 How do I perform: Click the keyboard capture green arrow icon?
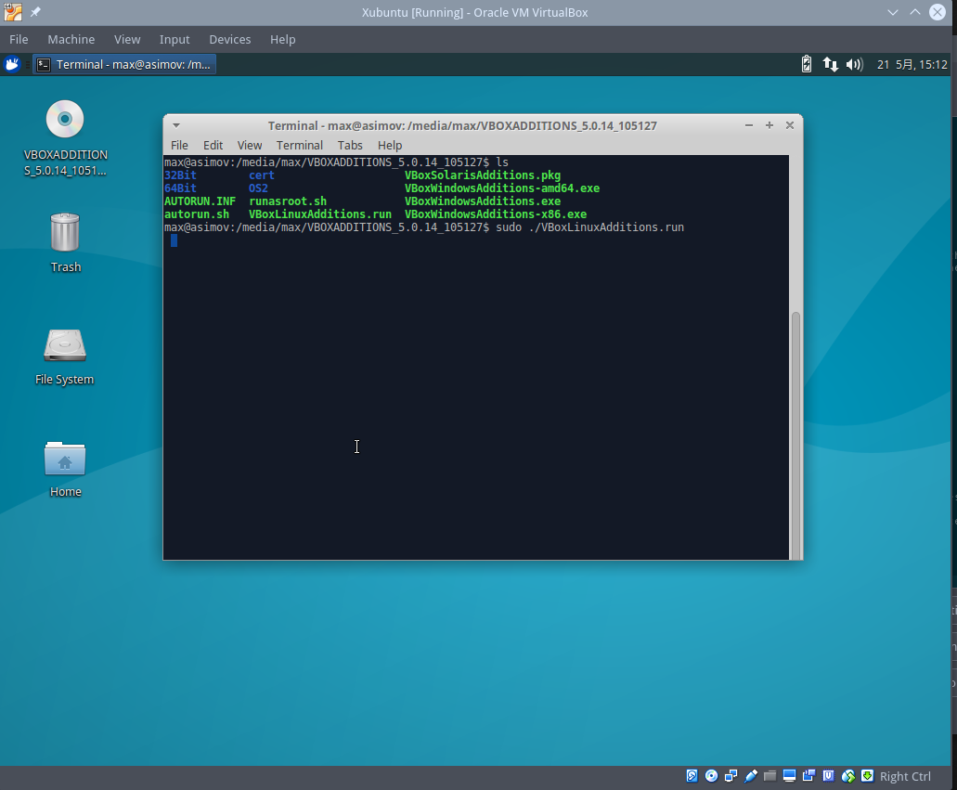pyautogui.click(x=867, y=776)
